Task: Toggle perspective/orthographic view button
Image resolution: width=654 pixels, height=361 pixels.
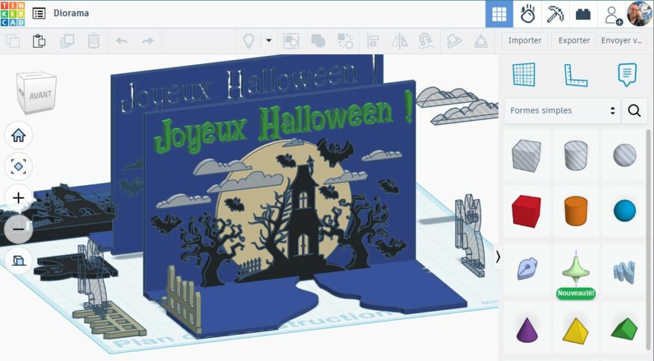Action: pos(19,260)
